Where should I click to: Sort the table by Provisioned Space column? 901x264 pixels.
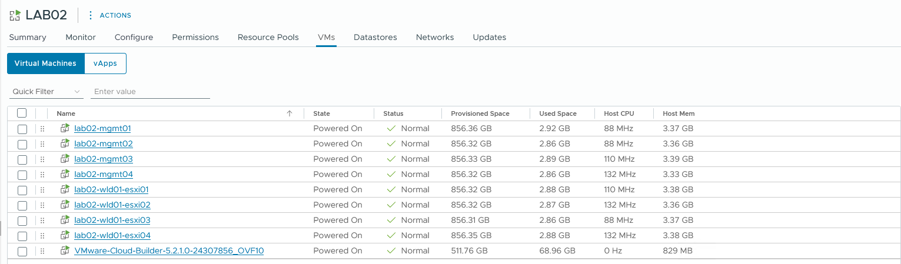[x=480, y=113]
